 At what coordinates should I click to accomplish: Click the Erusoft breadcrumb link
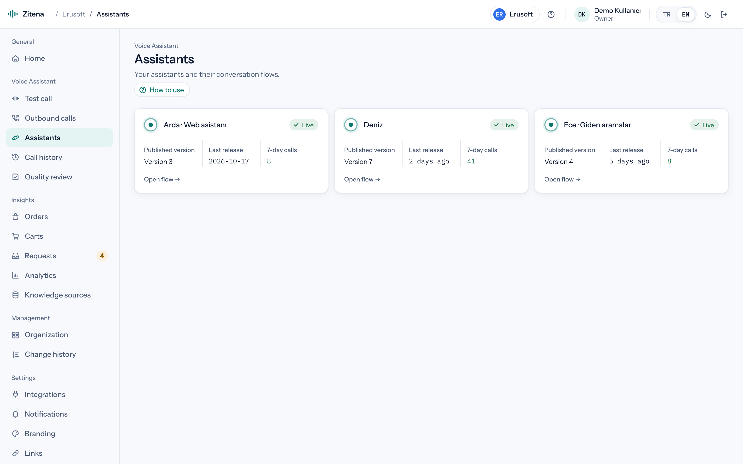[74, 14]
